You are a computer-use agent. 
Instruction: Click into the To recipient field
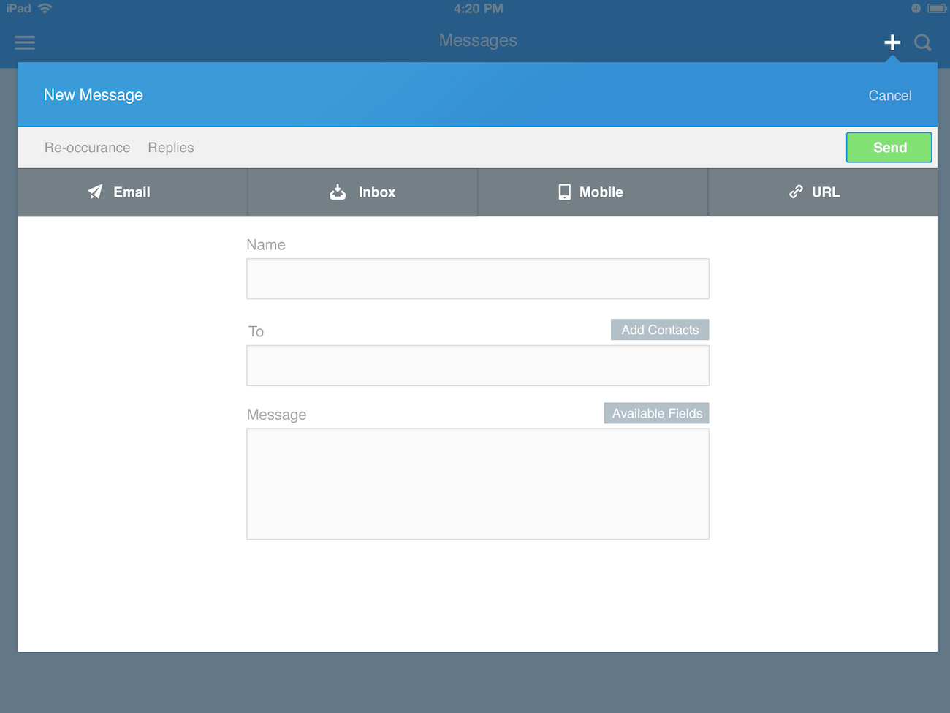point(477,366)
